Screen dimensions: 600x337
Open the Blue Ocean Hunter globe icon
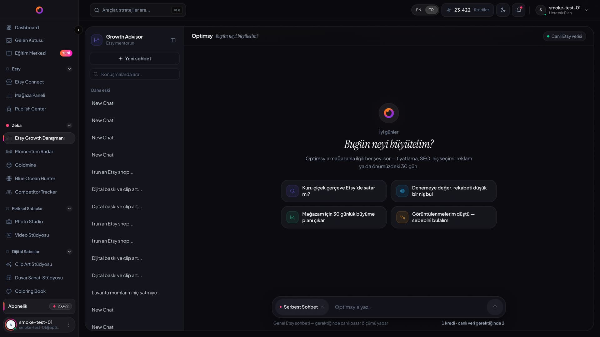(9, 178)
